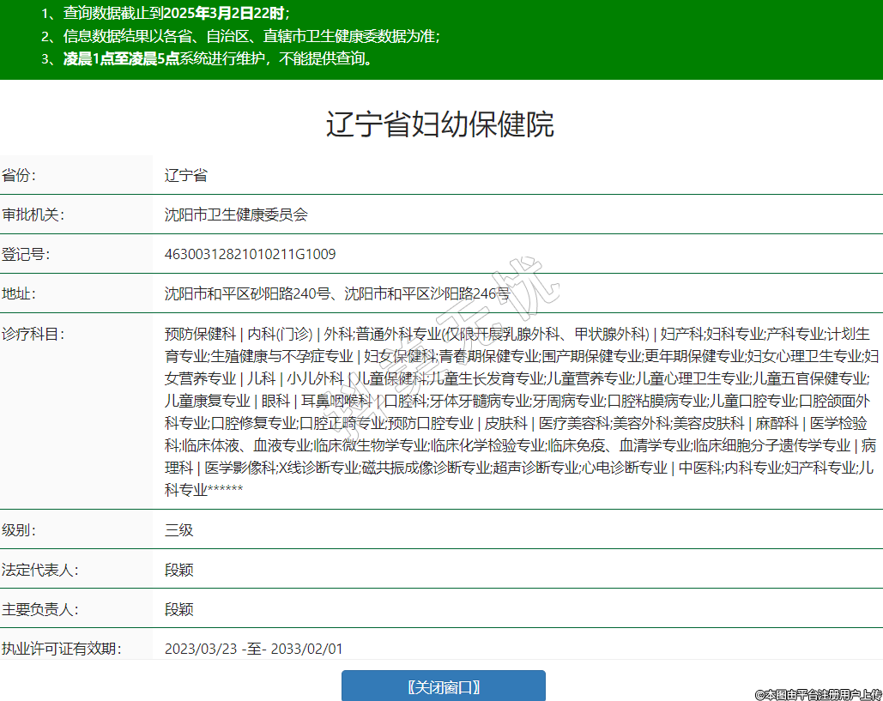Click the 地址 field label
The image size is (883, 701).
coord(20,293)
